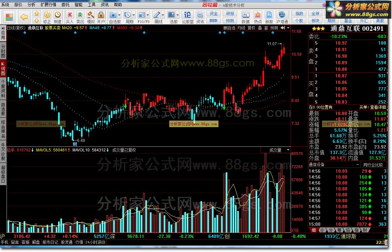Expand the 周期 period dropdown arrow

pyautogui.click(x=134, y=15)
